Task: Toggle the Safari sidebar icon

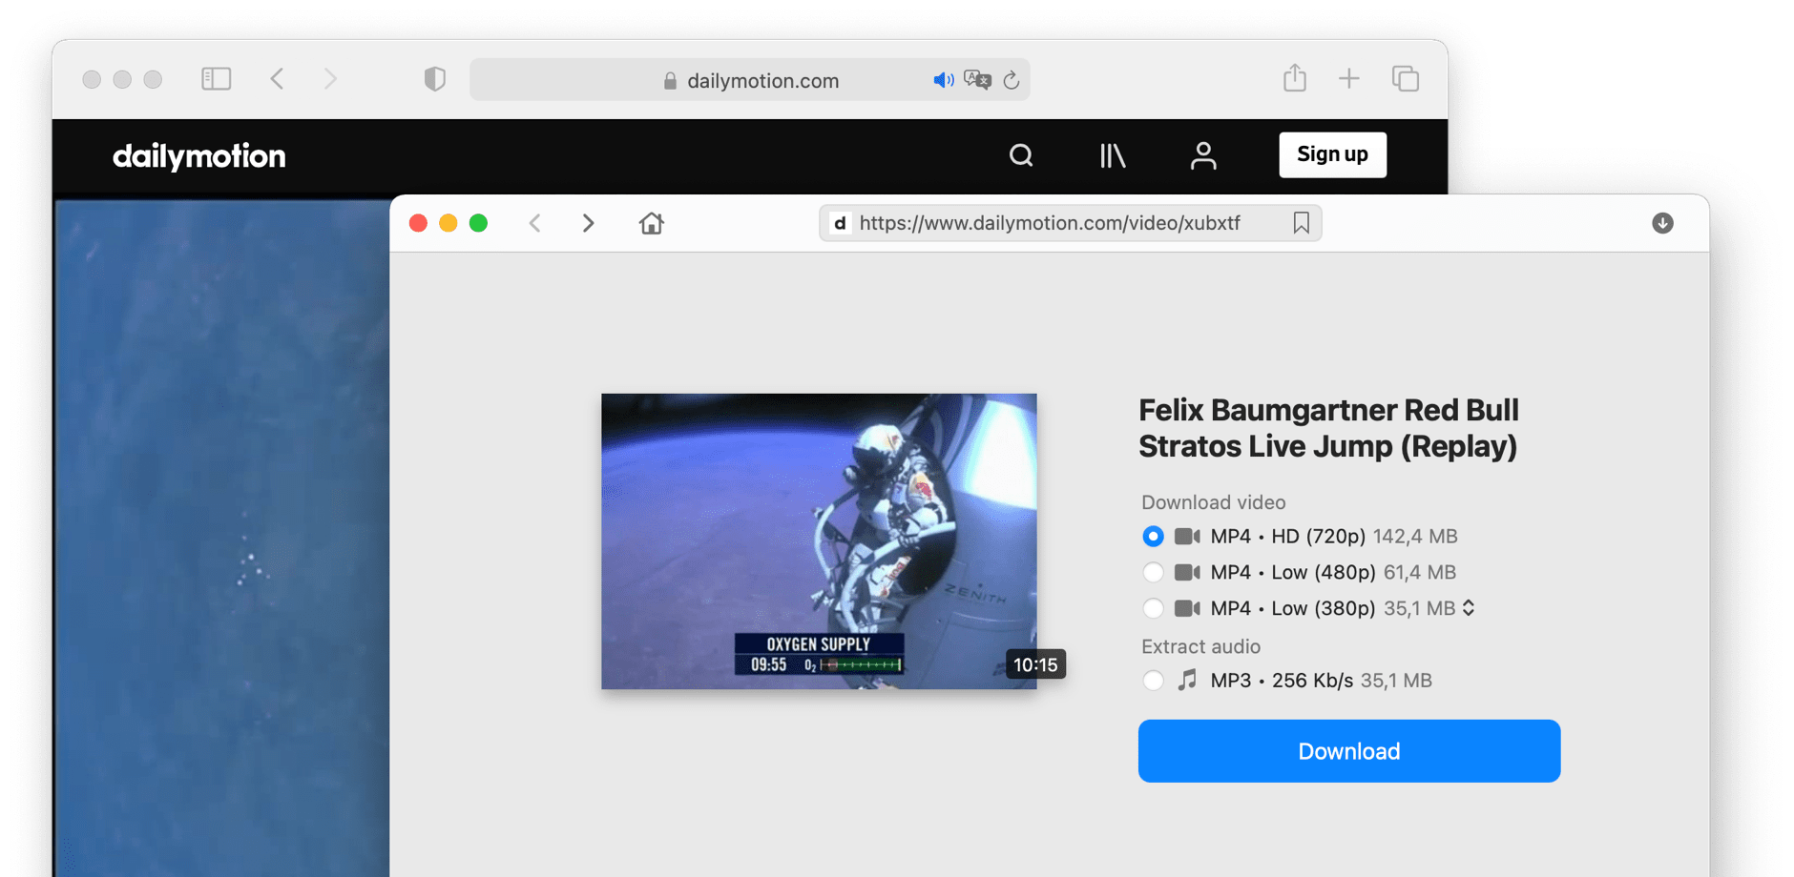Action: 217,79
